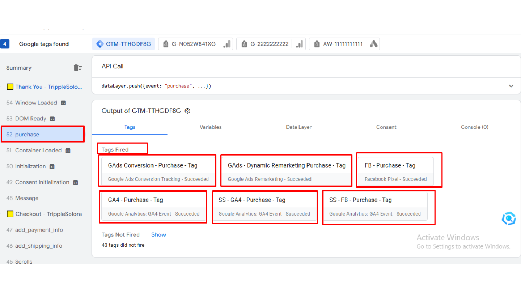
Task: Click the 43 tags did not fire text
Action: [123, 245]
